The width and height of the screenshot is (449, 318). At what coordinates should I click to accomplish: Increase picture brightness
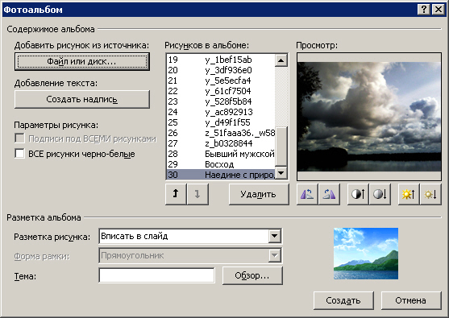pyautogui.click(x=409, y=194)
